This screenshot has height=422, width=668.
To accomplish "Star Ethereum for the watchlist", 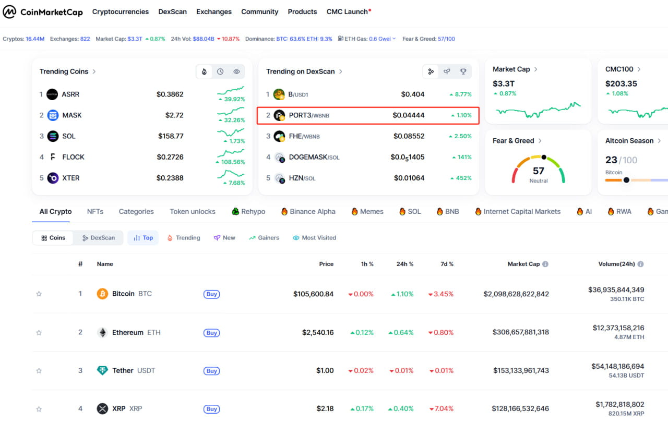I will pyautogui.click(x=39, y=332).
